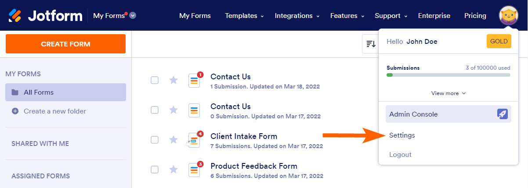Expand the My Forms dropdown arrow

[x=133, y=16]
